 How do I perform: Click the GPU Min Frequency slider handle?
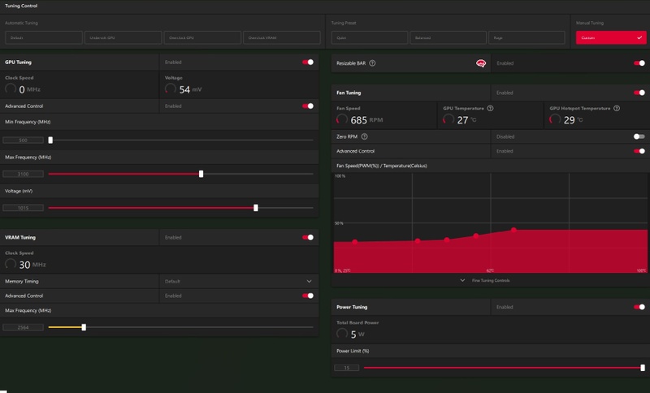(x=50, y=140)
